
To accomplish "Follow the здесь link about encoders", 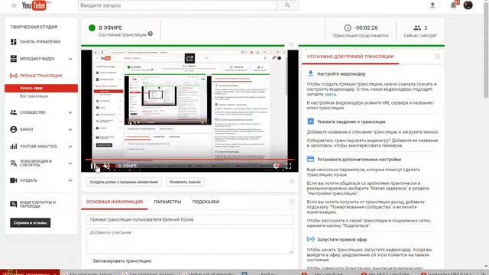I will coord(330,94).
